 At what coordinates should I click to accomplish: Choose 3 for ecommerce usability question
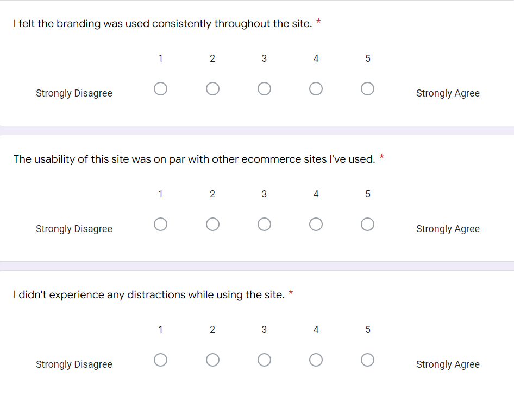264,224
